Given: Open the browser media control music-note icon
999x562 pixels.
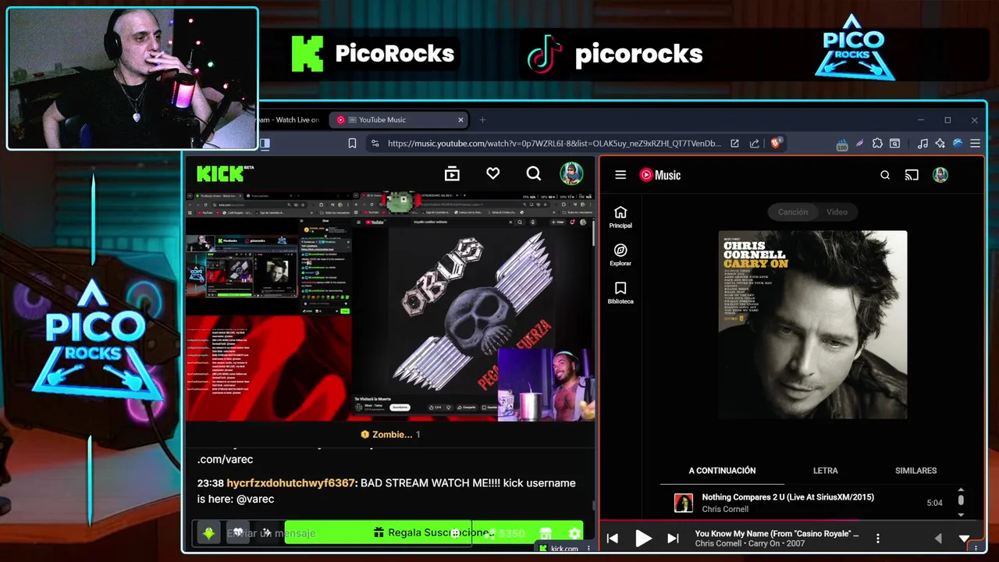Looking at the screenshot, I should (923, 144).
